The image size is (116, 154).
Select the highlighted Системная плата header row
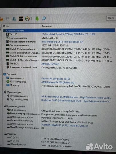click(x=59, y=31)
